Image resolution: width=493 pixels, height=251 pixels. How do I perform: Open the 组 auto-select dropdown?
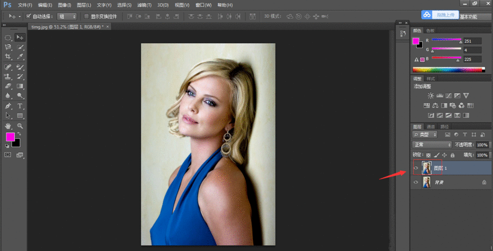click(x=67, y=16)
